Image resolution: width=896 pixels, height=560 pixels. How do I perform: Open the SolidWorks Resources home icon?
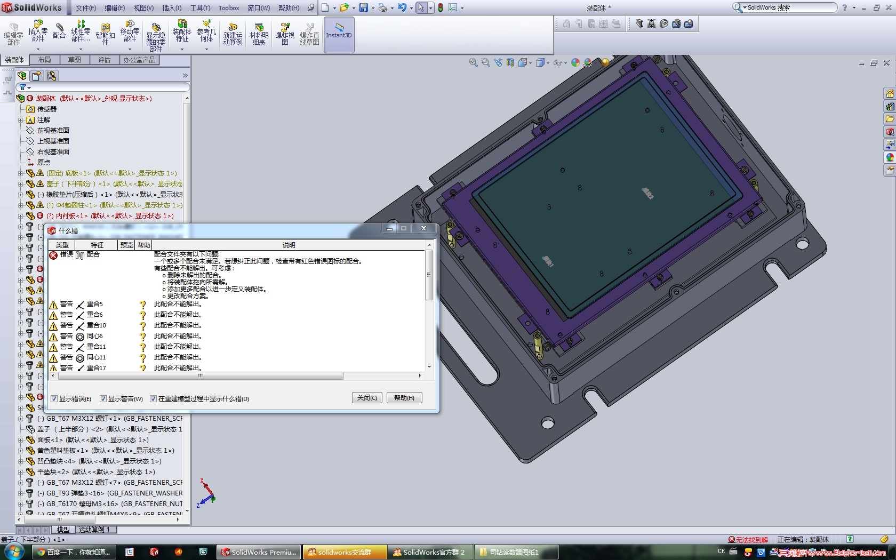[889, 93]
